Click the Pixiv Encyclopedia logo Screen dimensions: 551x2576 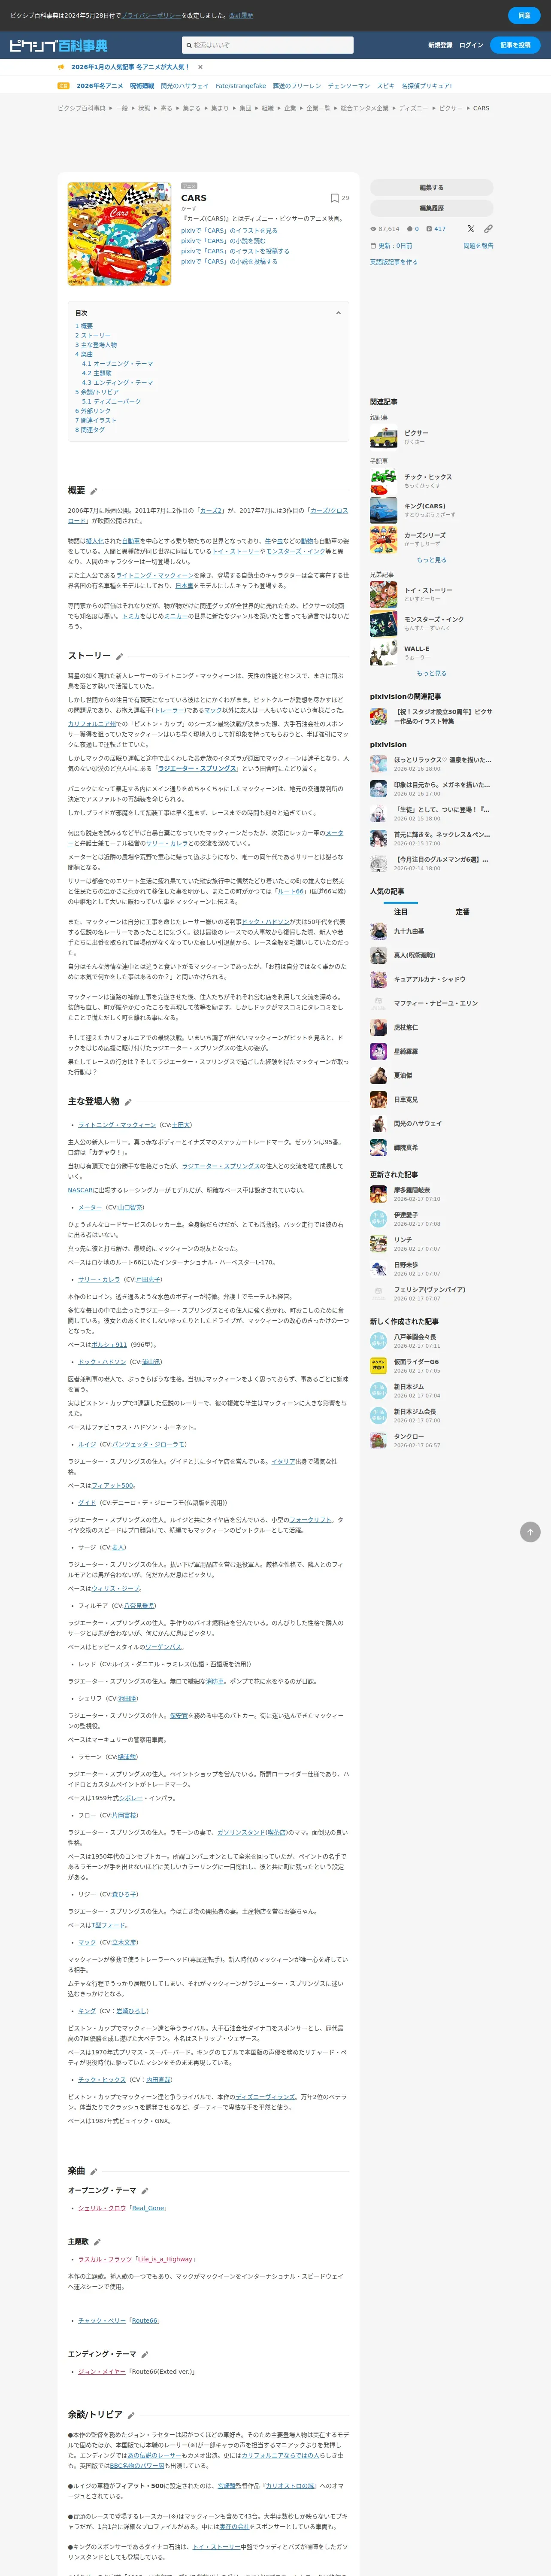[58, 46]
